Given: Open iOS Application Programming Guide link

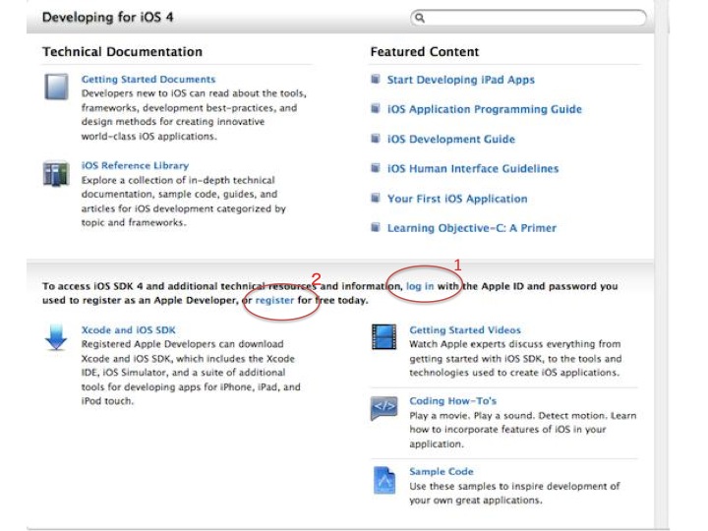Looking at the screenshot, I should tap(484, 109).
